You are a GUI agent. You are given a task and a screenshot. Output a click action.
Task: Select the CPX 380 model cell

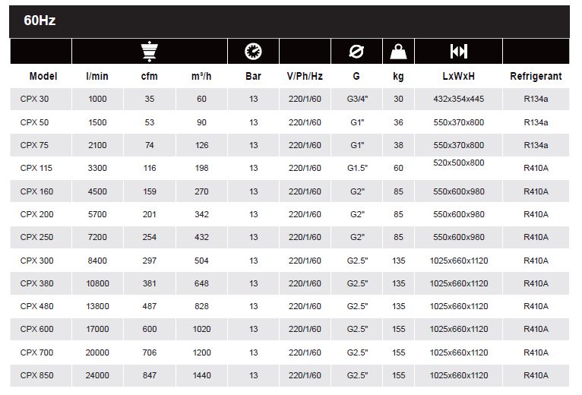coord(40,283)
